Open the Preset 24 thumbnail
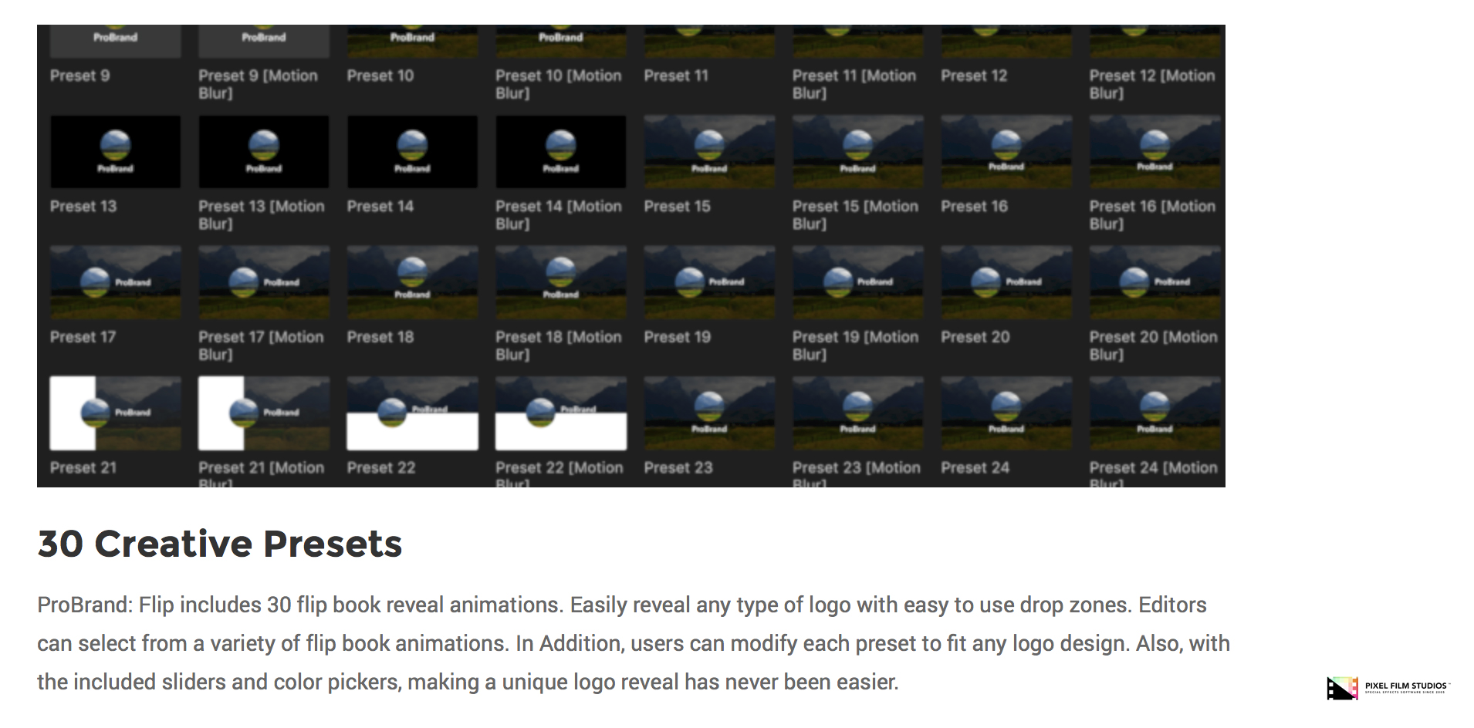Viewport: 1474px width, 728px height. click(1006, 413)
